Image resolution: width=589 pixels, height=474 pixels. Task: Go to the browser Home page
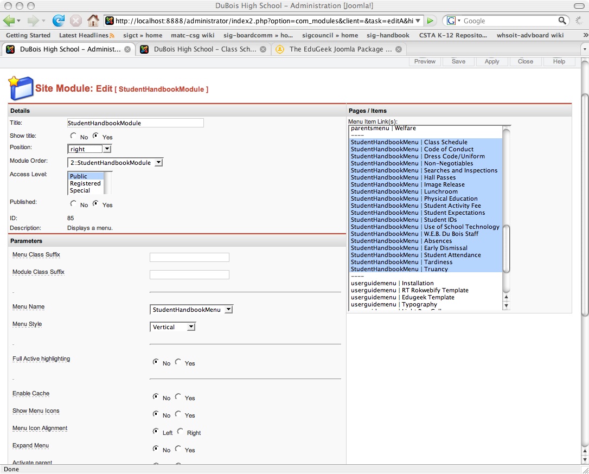(x=93, y=21)
